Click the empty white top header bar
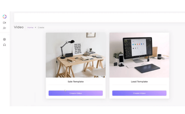The image size is (185, 114). 99,18
